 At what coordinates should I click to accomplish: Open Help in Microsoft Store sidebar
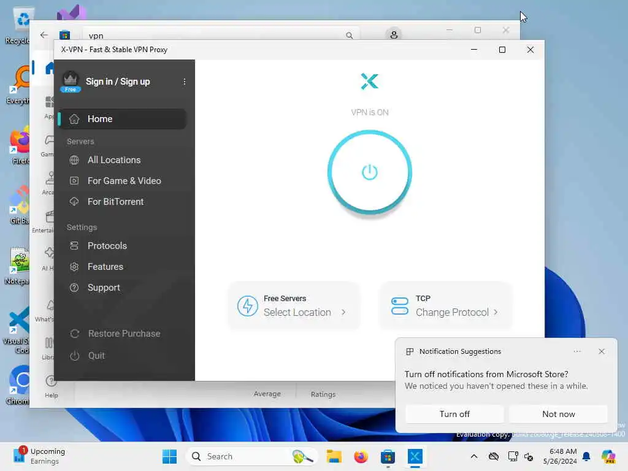pos(52,386)
